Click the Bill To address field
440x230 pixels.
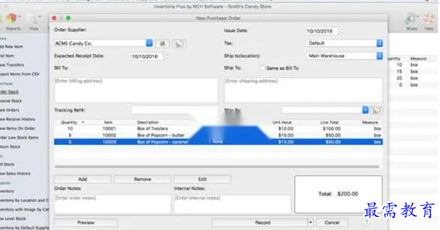point(136,90)
